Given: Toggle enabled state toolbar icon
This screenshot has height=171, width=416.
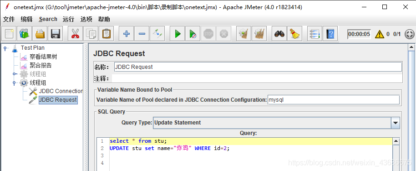Looking at the screenshot, I should point(157,34).
